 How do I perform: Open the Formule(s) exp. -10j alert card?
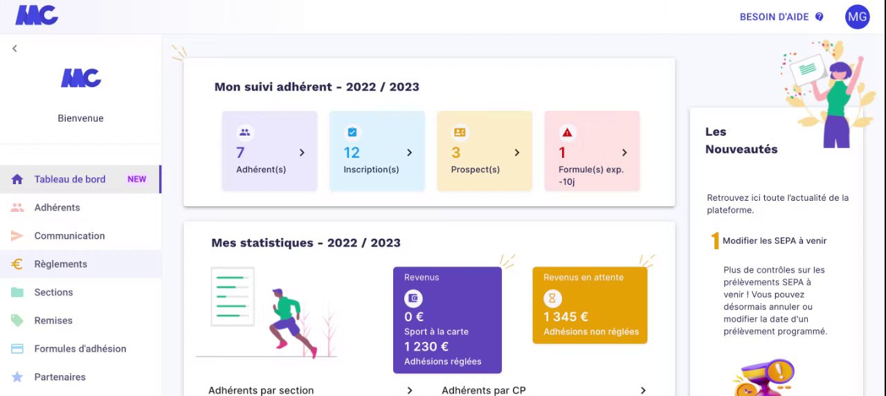click(x=592, y=152)
